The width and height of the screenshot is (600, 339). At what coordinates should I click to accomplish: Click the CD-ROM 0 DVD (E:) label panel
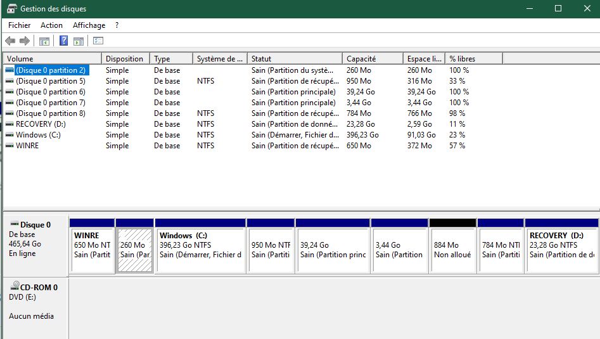click(x=35, y=308)
